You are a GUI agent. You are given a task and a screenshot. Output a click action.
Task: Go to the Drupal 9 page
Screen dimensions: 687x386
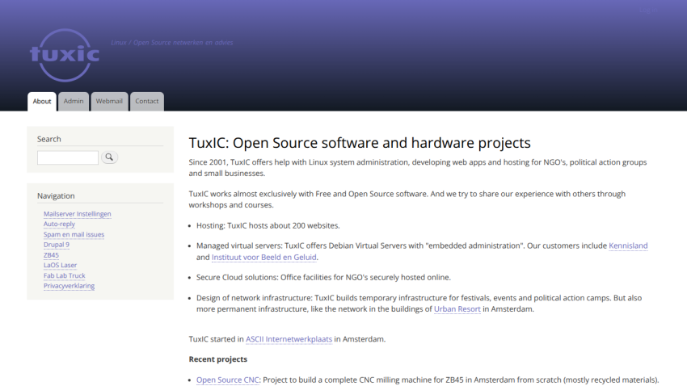[56, 245]
